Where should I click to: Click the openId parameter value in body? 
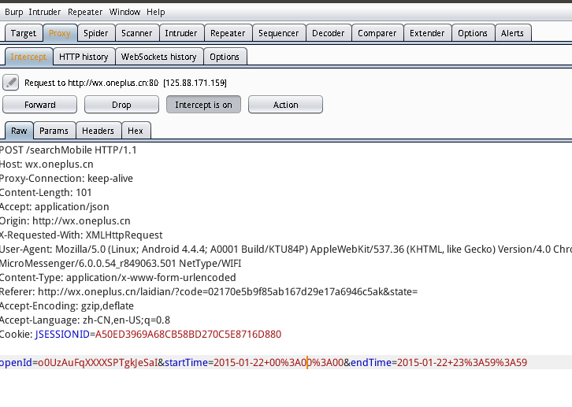point(98,363)
